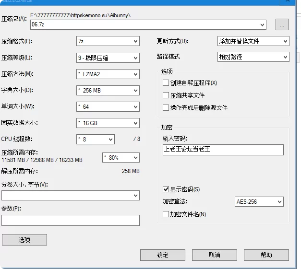Screen dimensions: 301x269
Task: Enable 加密文件名 checkbox
Action: (x=166, y=214)
